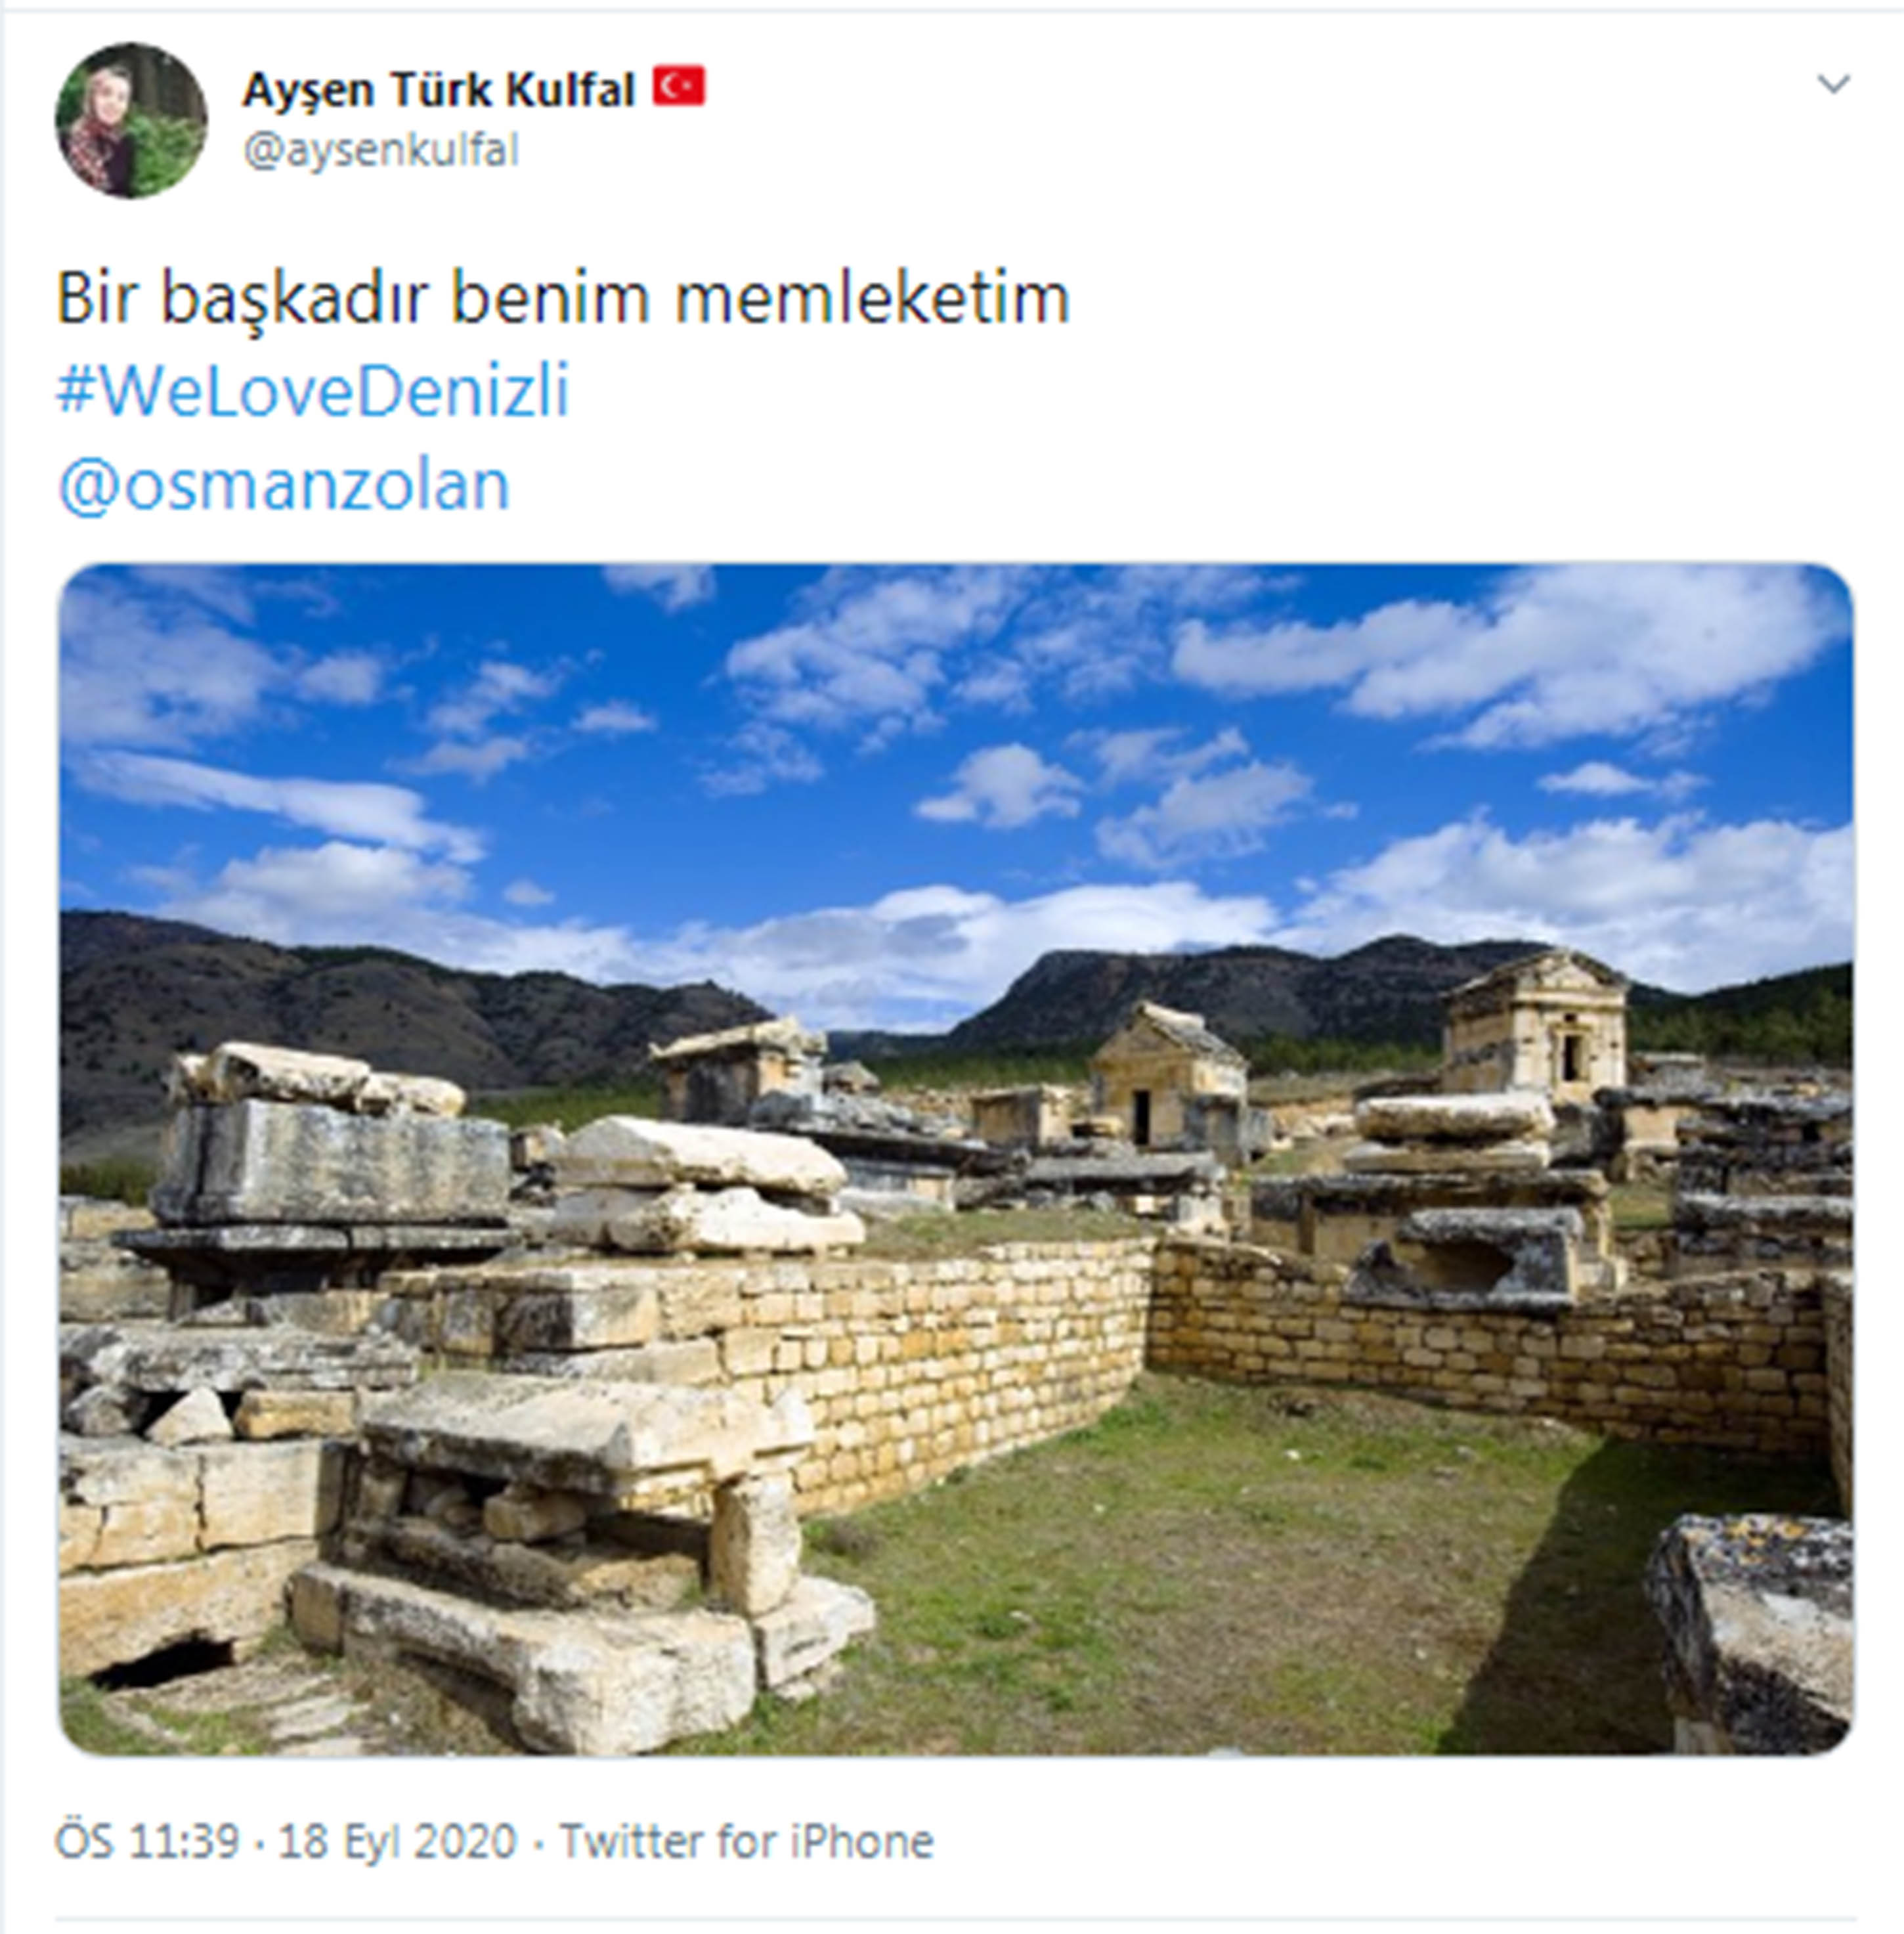Click the tweet text Bir başkadır benim memleketim

(x=563, y=298)
